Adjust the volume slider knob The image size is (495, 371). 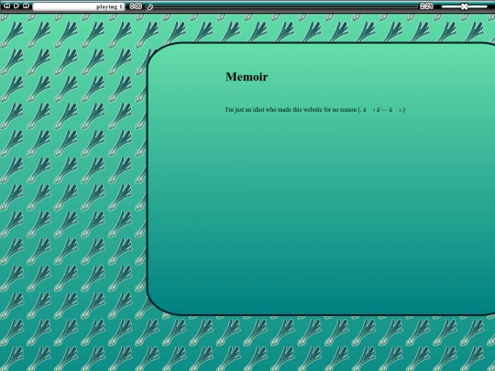pos(464,6)
